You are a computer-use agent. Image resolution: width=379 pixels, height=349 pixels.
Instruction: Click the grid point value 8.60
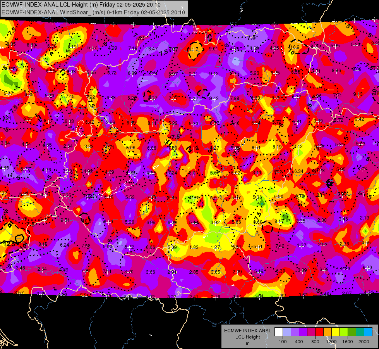[258, 222]
